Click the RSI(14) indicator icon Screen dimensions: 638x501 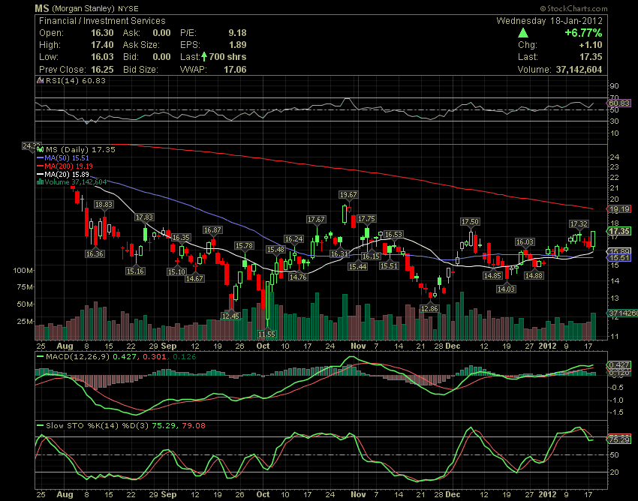click(40, 80)
